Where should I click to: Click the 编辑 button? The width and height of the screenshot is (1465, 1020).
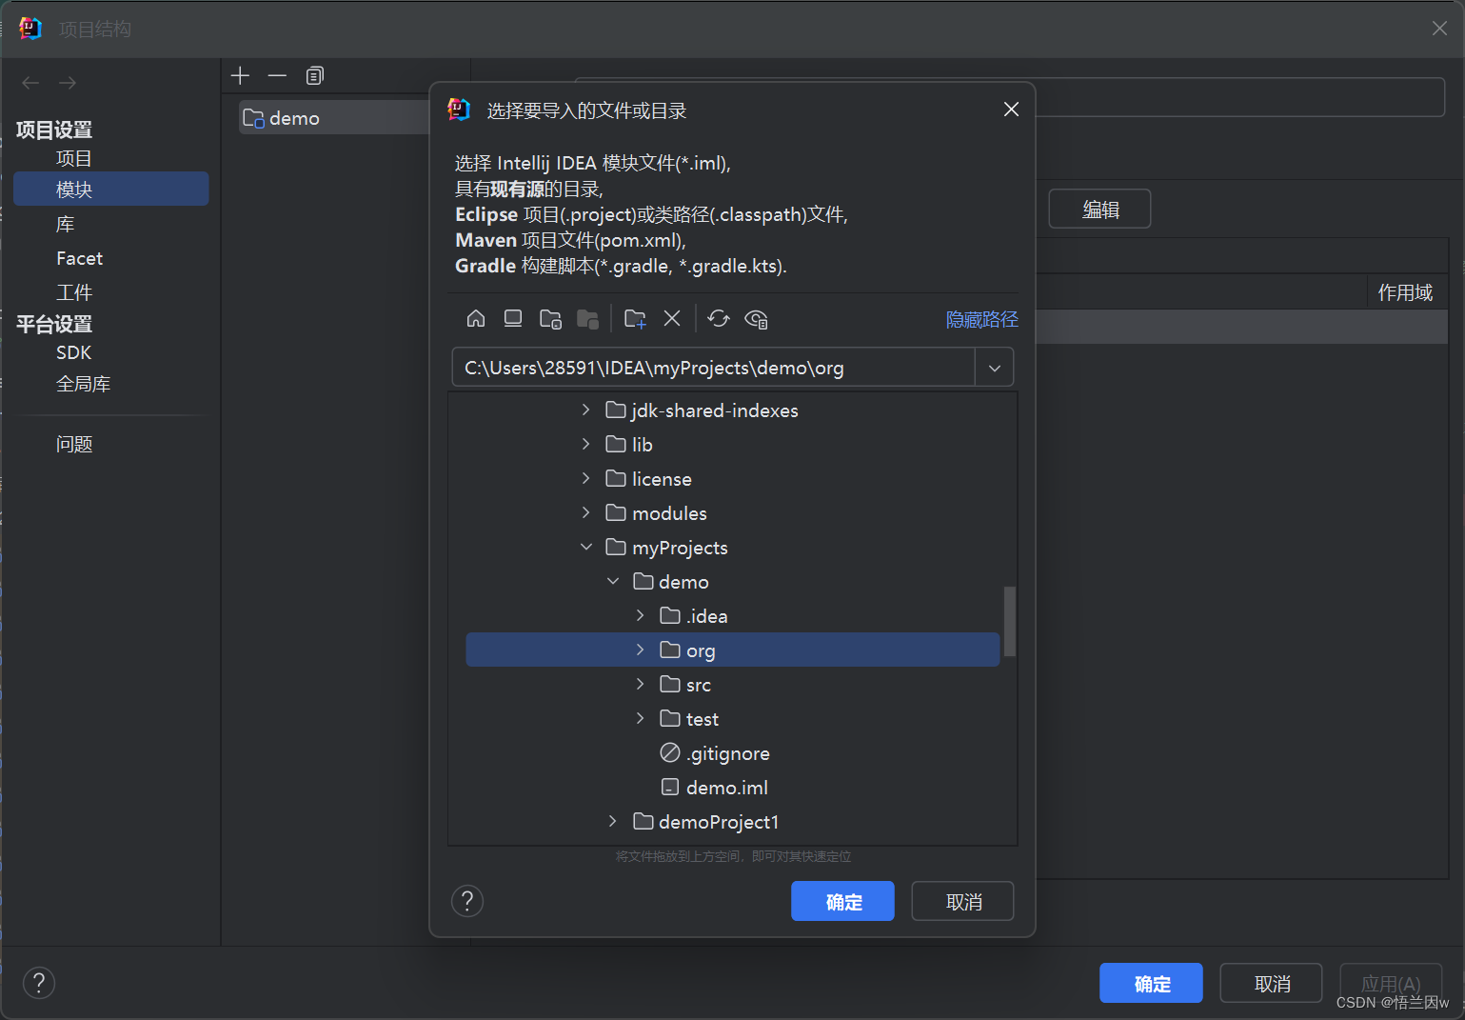point(1099,209)
